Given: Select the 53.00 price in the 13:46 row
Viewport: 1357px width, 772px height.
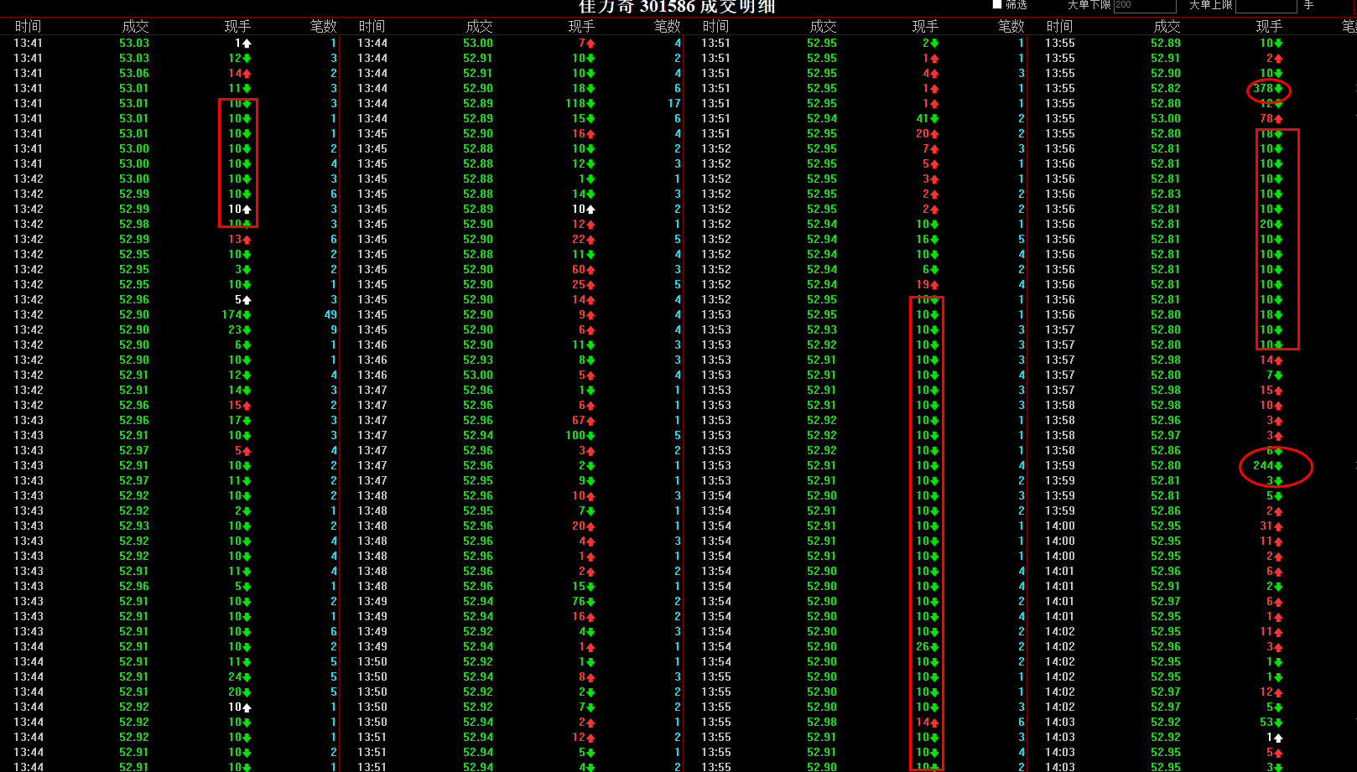Looking at the screenshot, I should pyautogui.click(x=478, y=376).
